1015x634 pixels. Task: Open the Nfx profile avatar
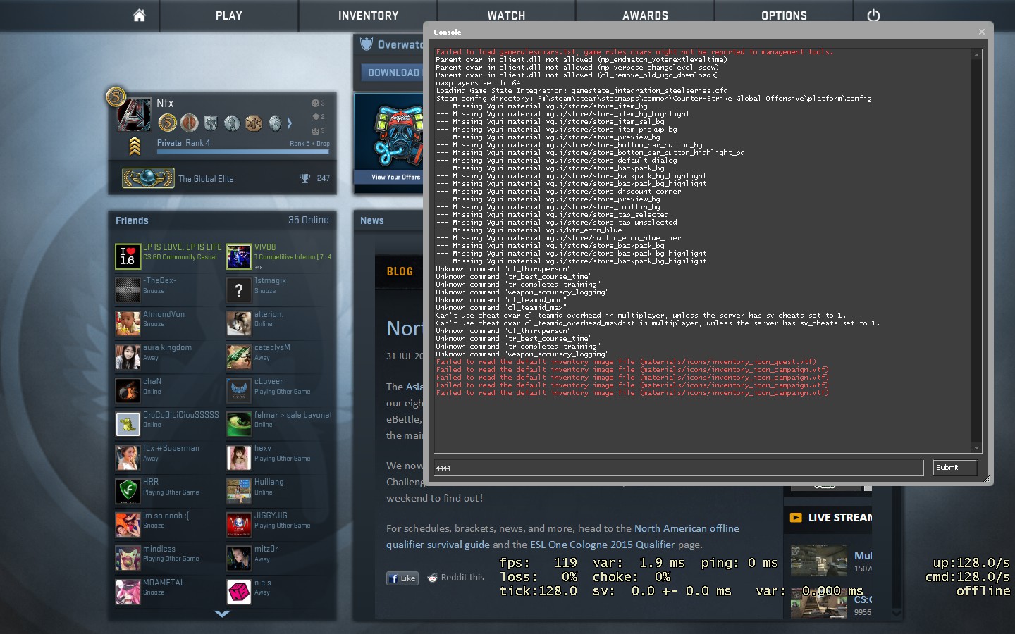click(x=133, y=114)
